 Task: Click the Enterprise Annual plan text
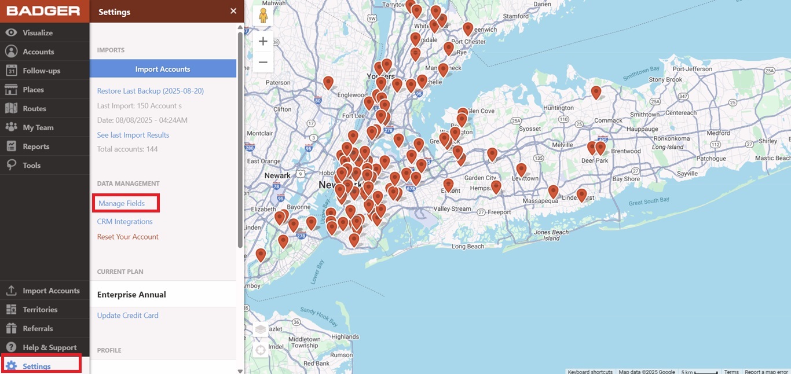131,294
